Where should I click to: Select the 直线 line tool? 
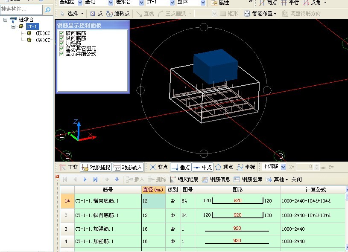point(145,14)
